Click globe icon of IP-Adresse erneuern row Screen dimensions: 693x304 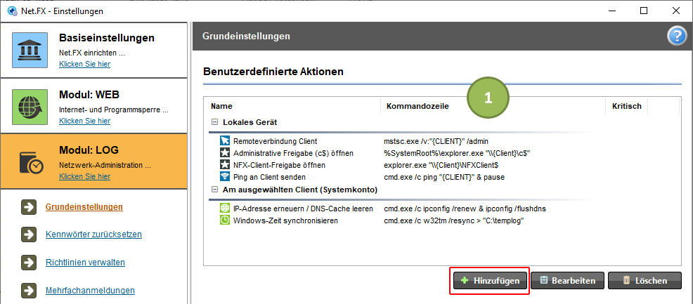point(225,209)
